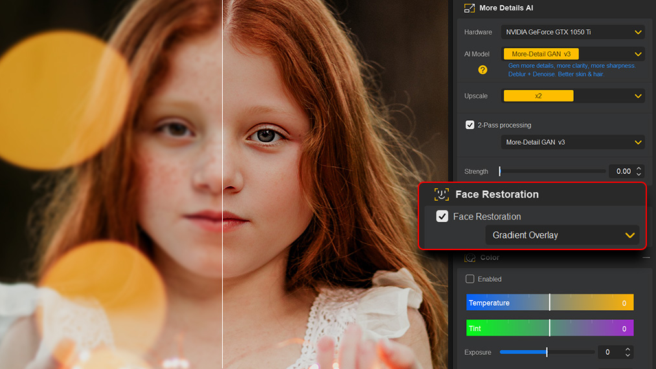Enable the Color adjustments checkbox
656x369 pixels.
coord(470,279)
